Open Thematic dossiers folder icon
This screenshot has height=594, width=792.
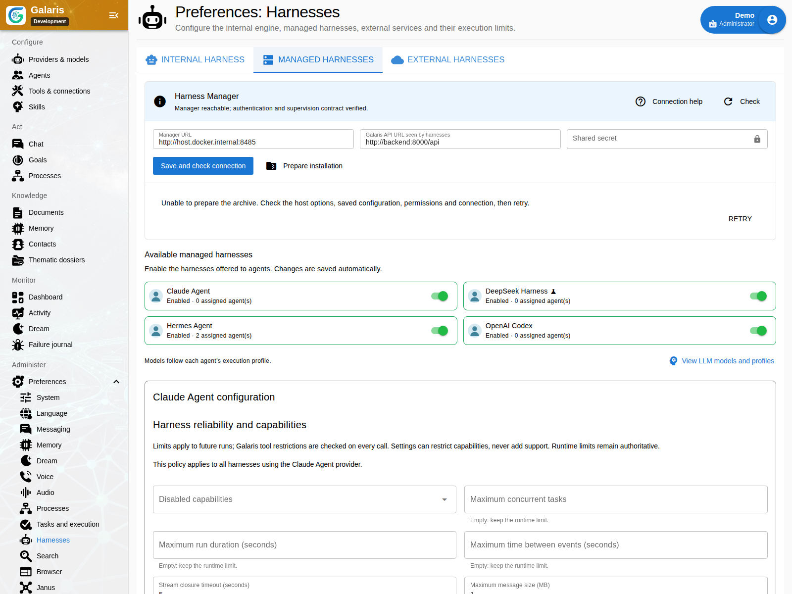point(18,260)
